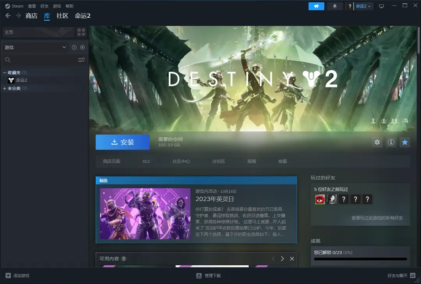The height and width of the screenshot is (284, 421).
Task: Open game settings gear icon
Action: (377, 142)
